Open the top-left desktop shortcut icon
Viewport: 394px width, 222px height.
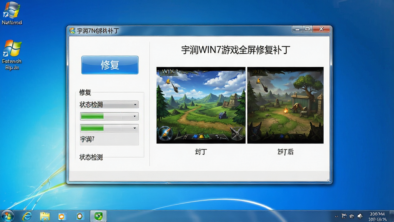[12, 13]
